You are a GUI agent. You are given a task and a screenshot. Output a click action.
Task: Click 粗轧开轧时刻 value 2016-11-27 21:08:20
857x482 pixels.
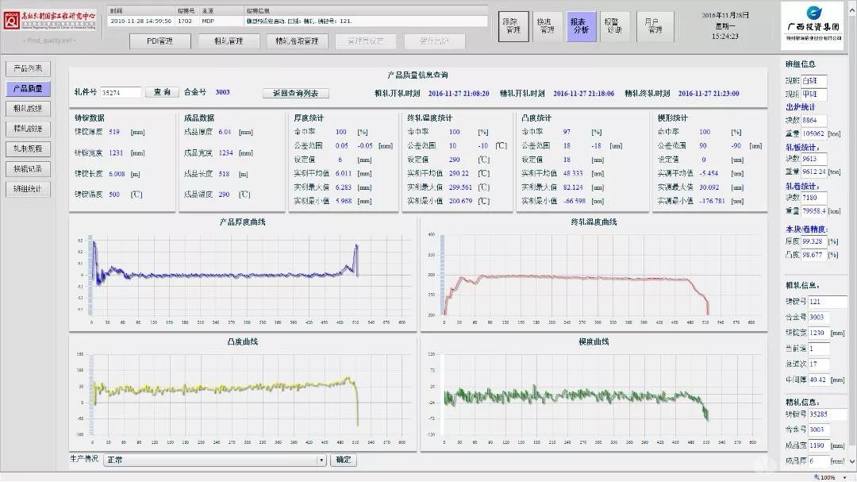(x=459, y=94)
